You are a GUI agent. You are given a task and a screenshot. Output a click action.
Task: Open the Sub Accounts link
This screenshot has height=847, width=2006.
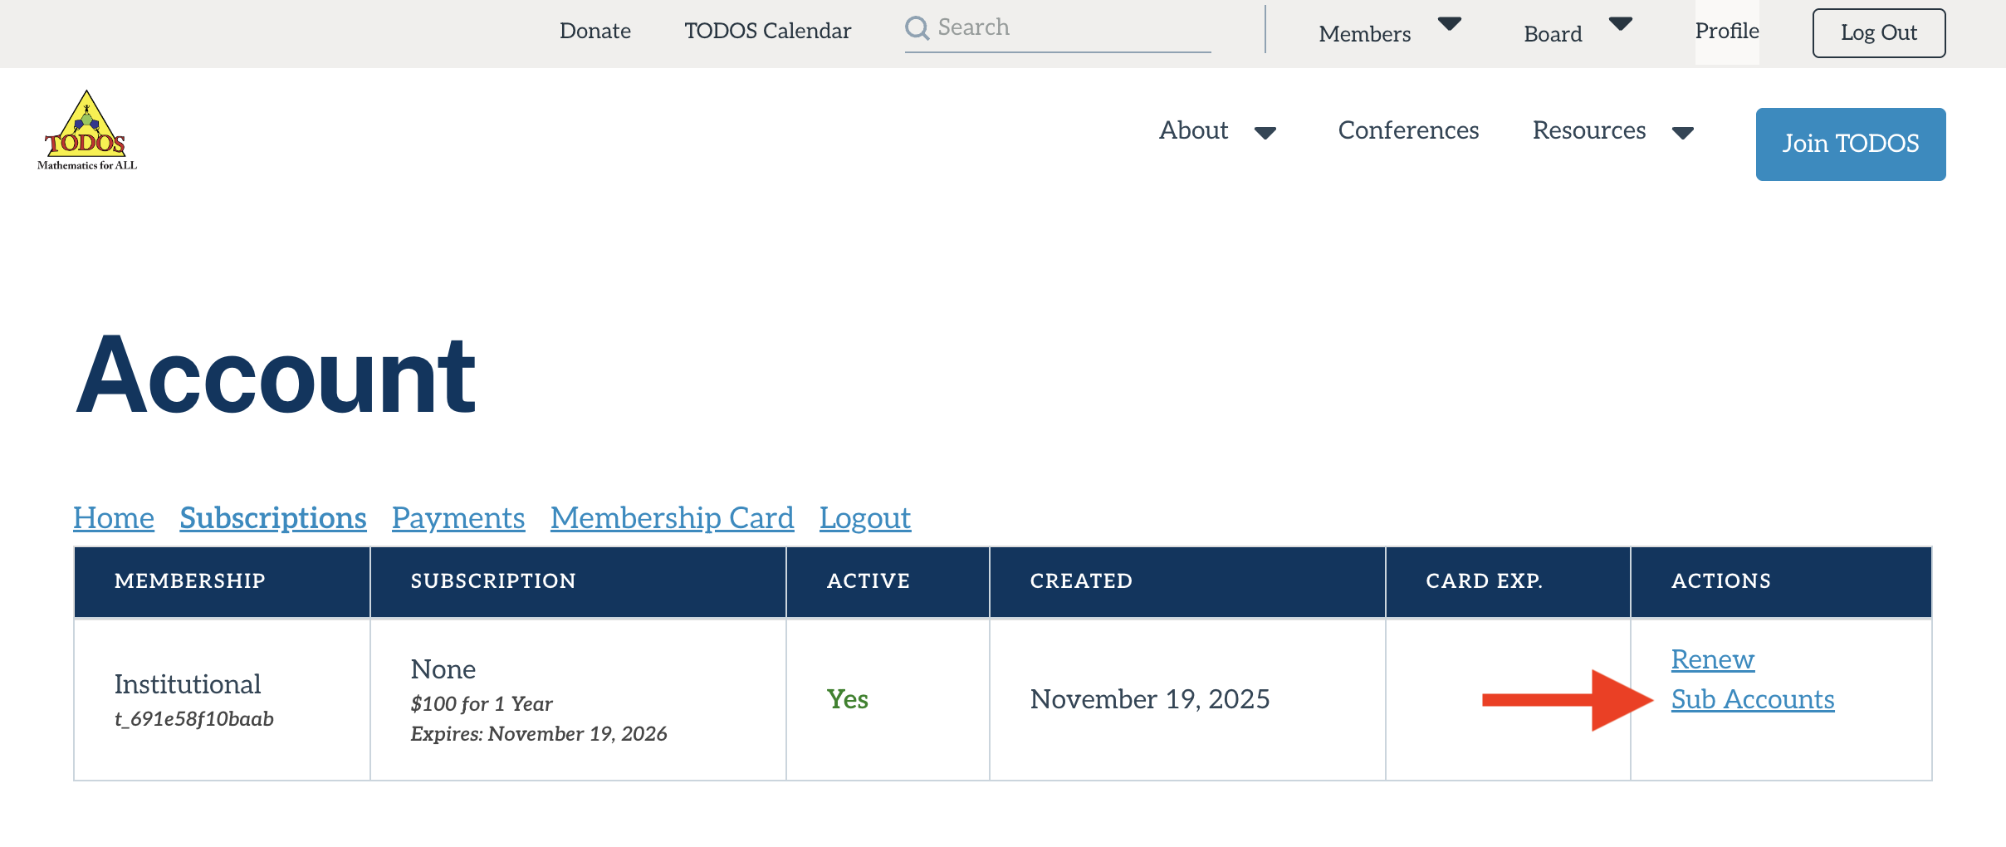(x=1752, y=699)
